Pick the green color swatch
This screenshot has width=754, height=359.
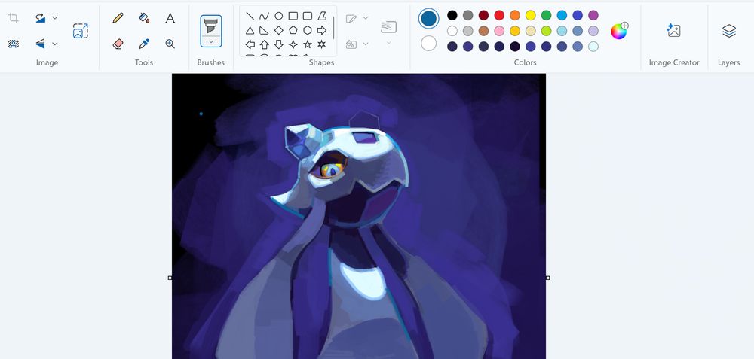pyautogui.click(x=546, y=15)
